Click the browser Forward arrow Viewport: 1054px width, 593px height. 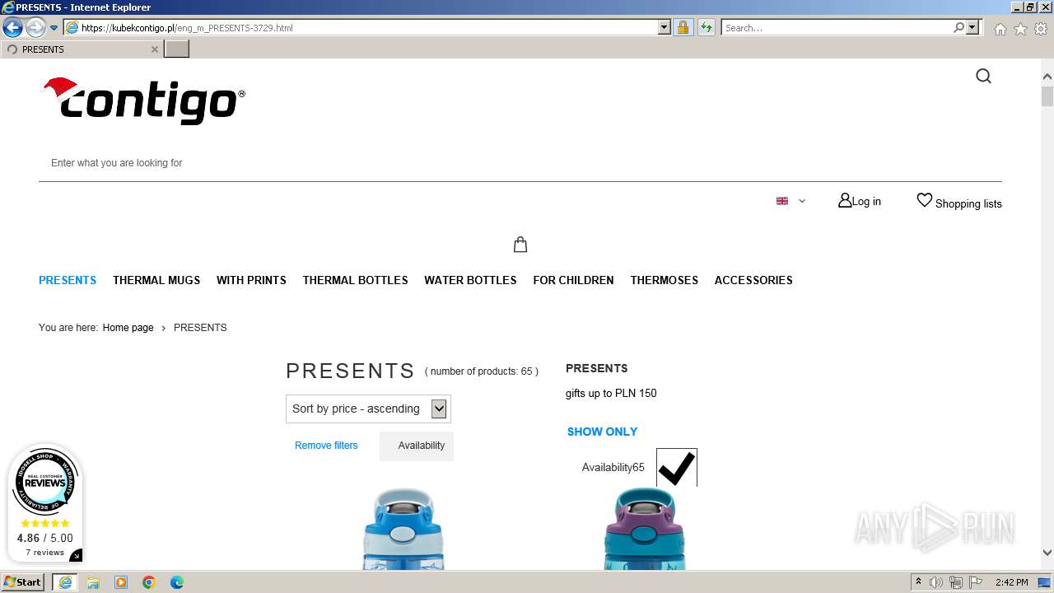[x=35, y=28]
